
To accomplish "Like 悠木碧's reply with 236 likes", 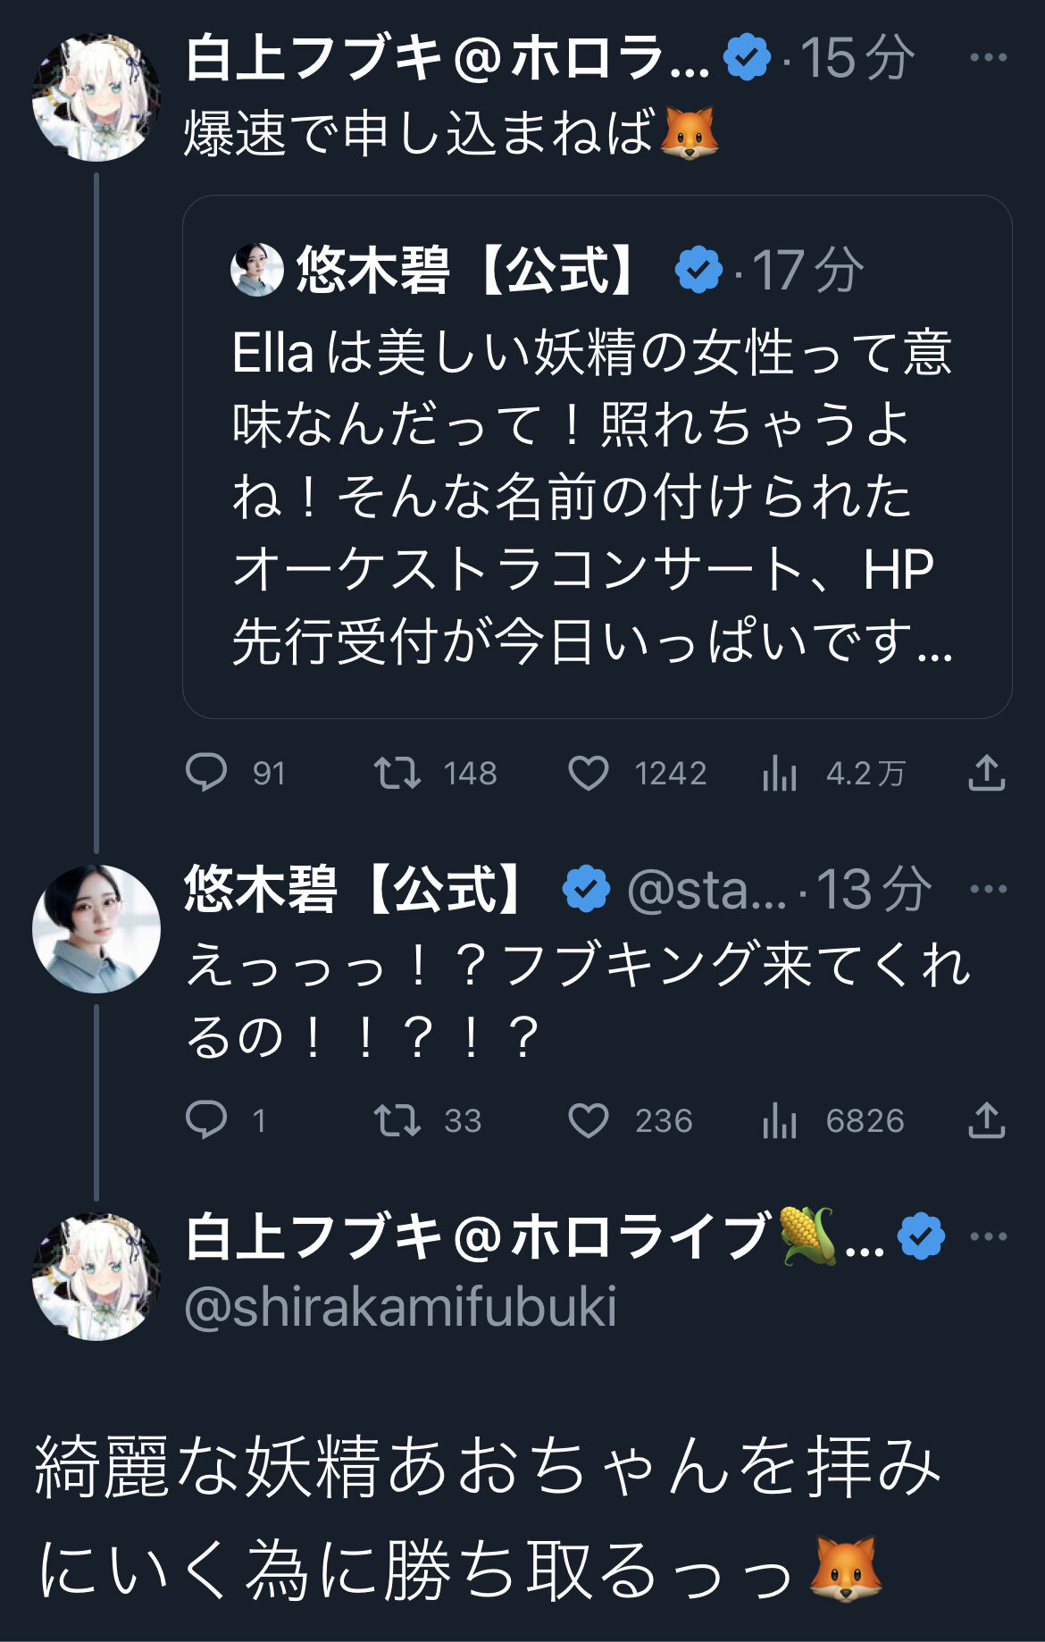I will [x=589, y=1119].
